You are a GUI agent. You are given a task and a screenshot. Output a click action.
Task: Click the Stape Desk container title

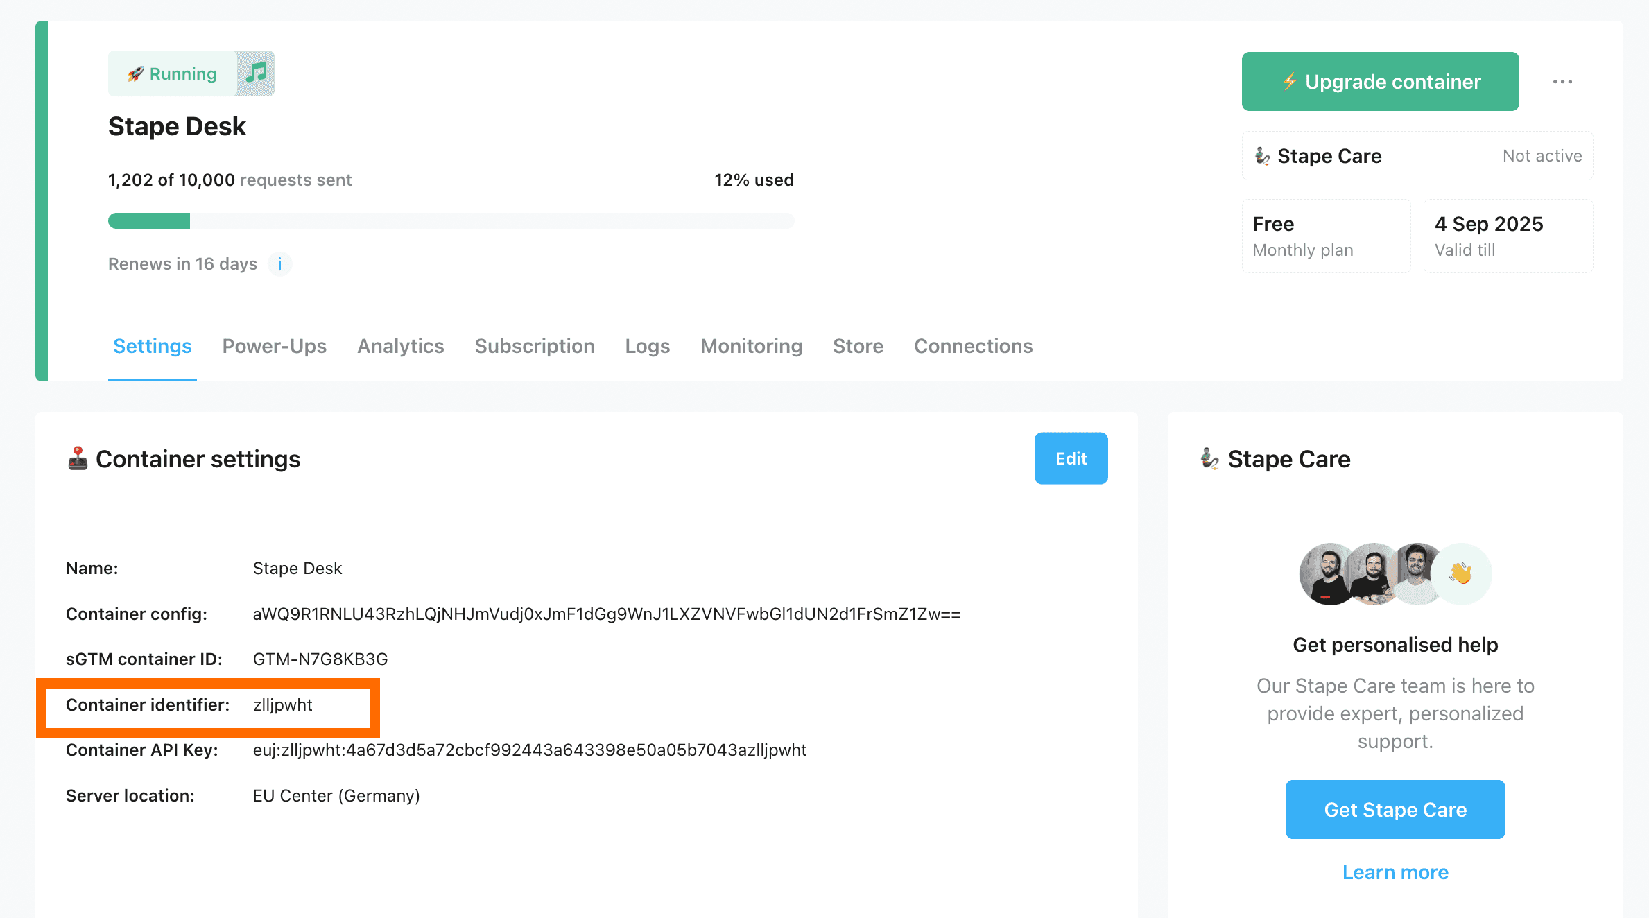click(x=177, y=126)
